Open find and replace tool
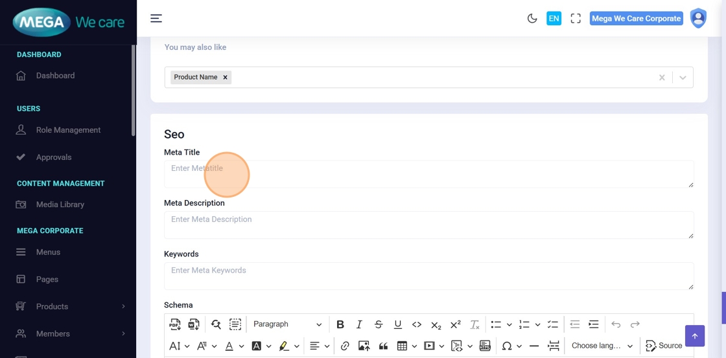726x358 pixels. (x=216, y=324)
